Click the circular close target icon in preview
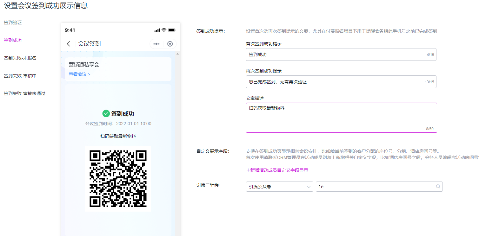Image resolution: width=479 pixels, height=236 pixels. pyautogui.click(x=170, y=44)
